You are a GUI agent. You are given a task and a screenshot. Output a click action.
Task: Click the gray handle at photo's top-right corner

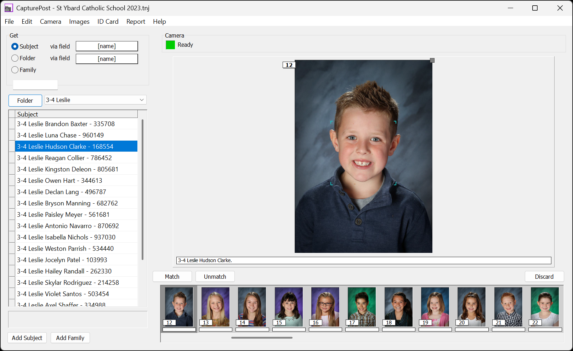[x=432, y=61]
